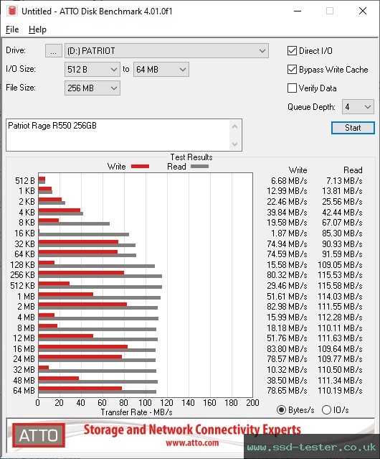The width and height of the screenshot is (380, 459).
Task: Enable the Verify Data checkbox
Action: point(292,88)
